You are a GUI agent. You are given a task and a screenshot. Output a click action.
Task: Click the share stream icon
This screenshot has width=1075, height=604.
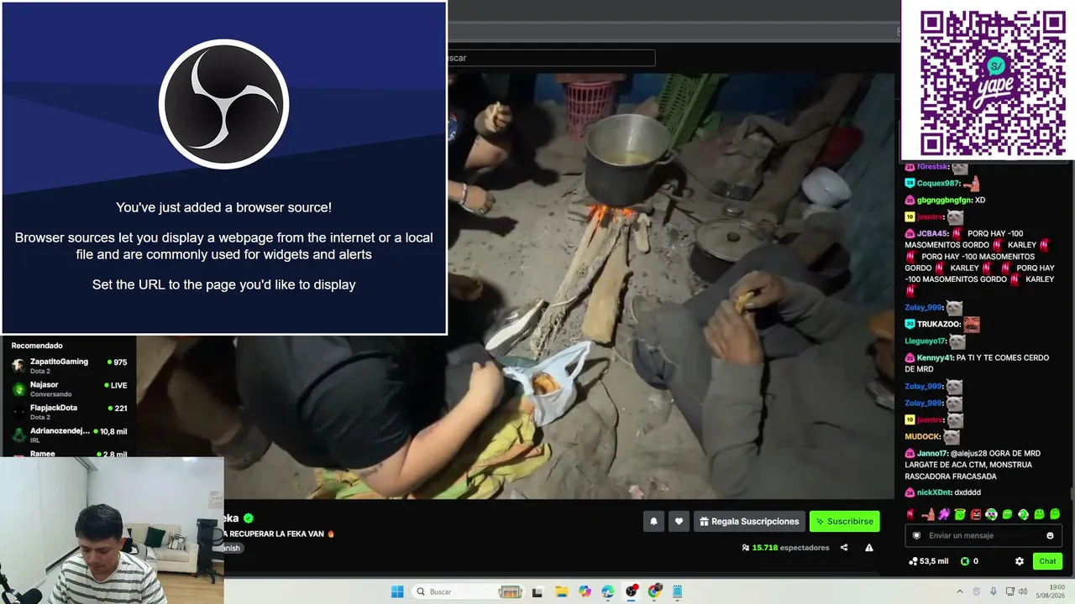[844, 548]
